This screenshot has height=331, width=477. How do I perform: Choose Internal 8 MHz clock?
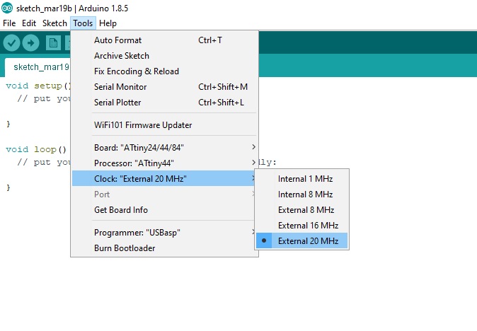click(305, 194)
